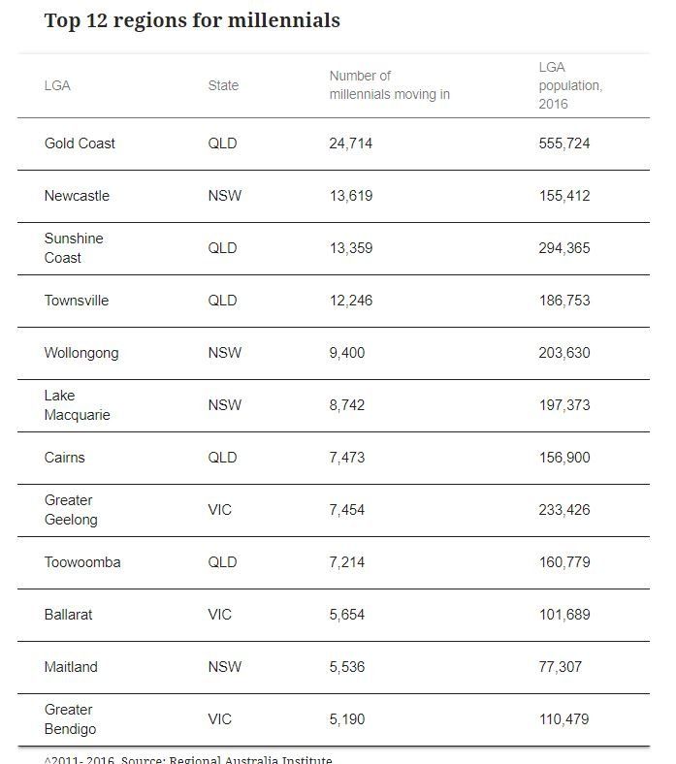Click the Newcastle LGA cell
676x764 pixels.
(77, 196)
